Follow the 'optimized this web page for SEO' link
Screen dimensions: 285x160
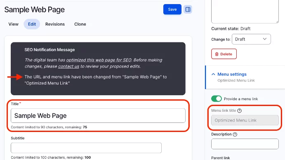99,60
